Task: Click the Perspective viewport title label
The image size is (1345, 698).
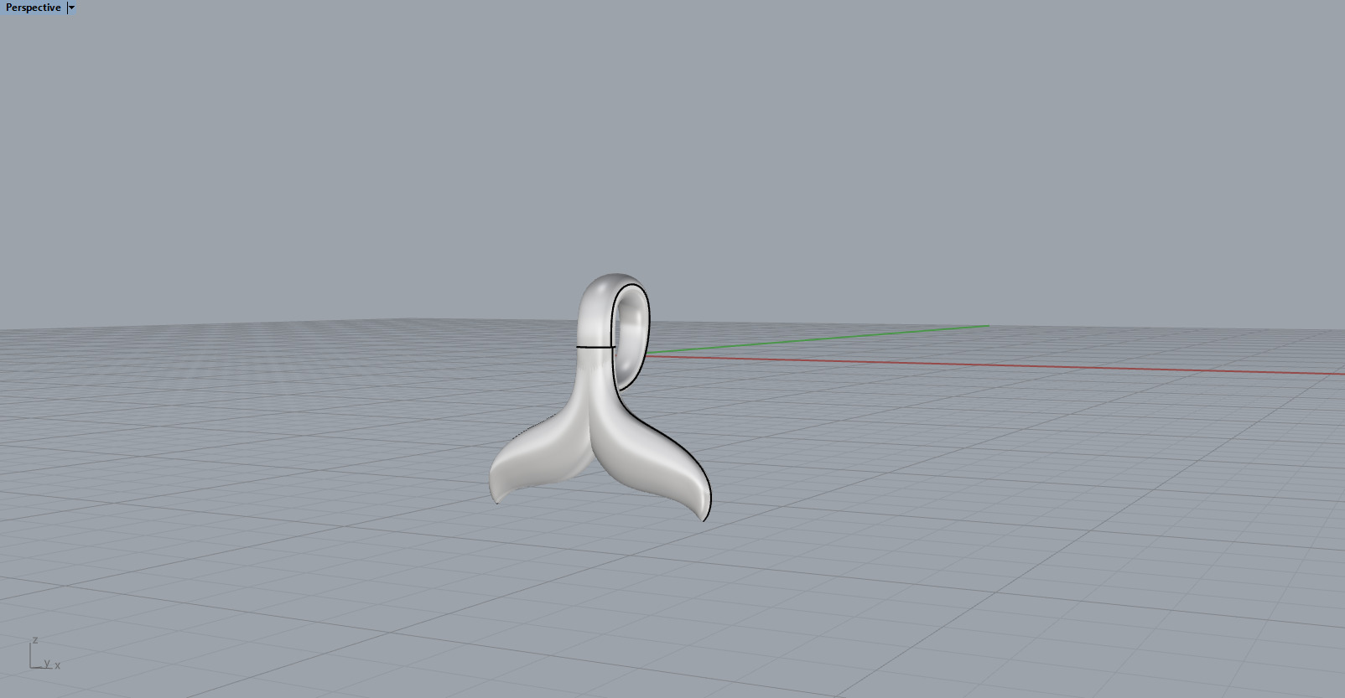Action: coord(34,8)
